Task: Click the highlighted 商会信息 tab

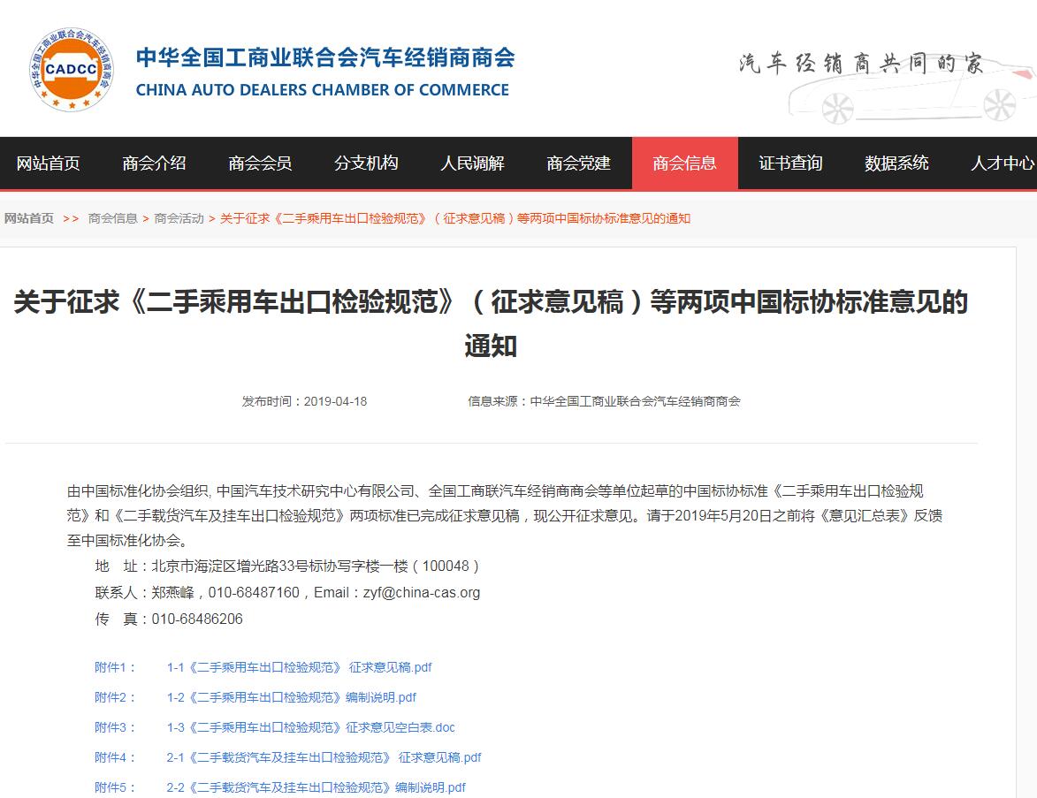Action: [x=684, y=163]
